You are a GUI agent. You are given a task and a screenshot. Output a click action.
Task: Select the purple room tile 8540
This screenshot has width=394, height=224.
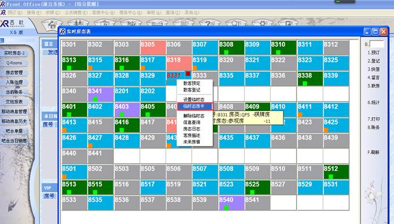tap(232, 203)
